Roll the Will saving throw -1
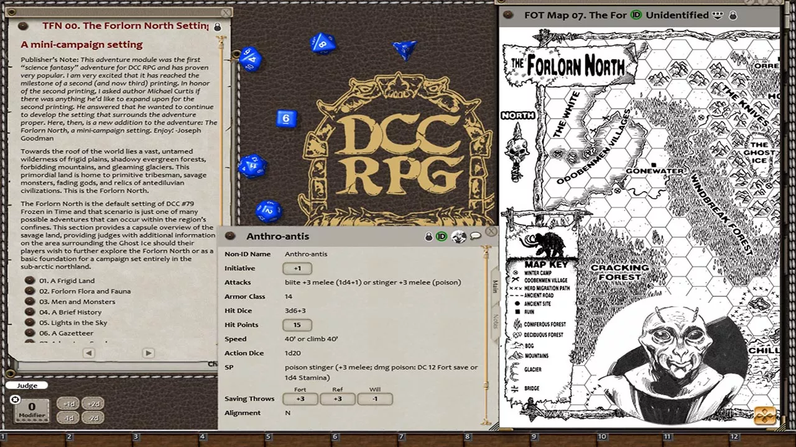 pyautogui.click(x=375, y=399)
